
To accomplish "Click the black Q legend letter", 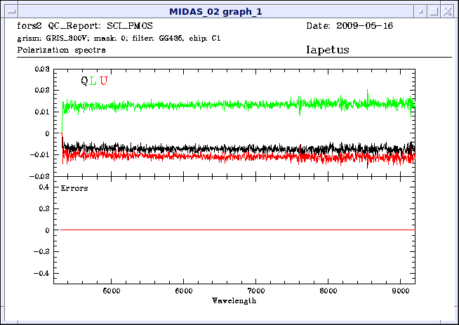I will [x=84, y=81].
